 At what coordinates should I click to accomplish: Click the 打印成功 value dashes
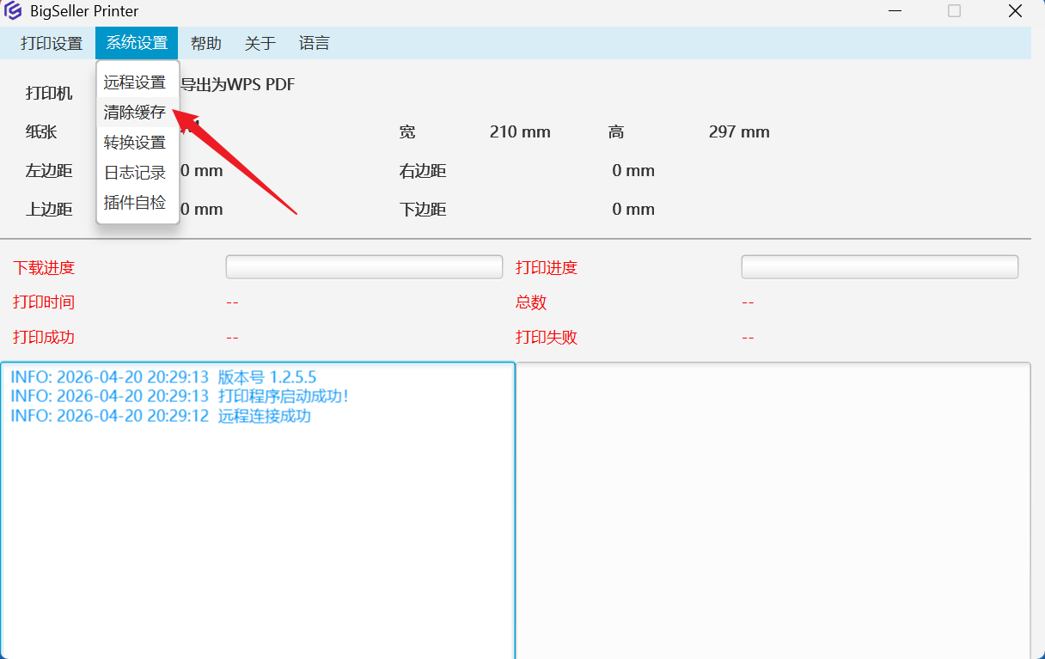(232, 338)
